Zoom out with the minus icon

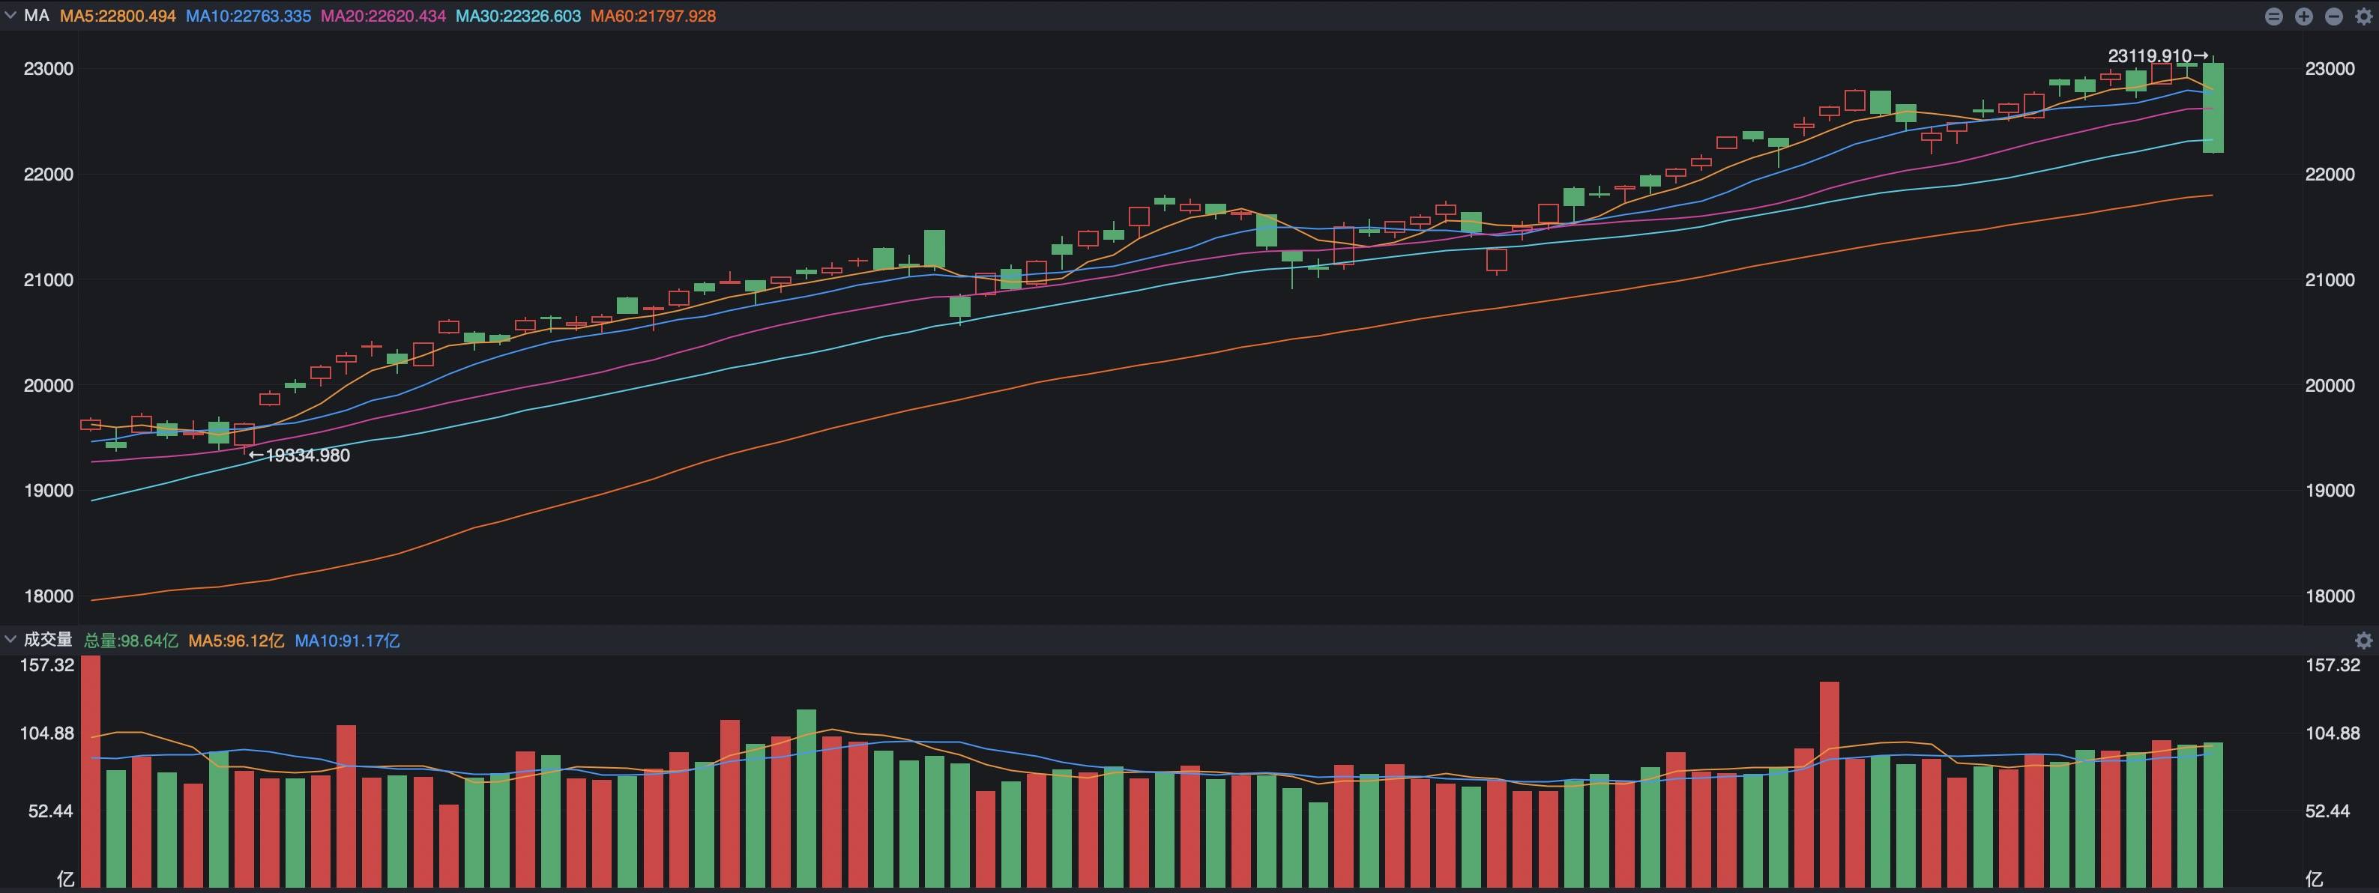click(2334, 16)
